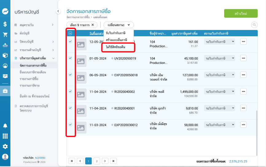Screen dimensions: 266x167
Task: Click the FlowAccount logo icon
Action: point(5,11)
